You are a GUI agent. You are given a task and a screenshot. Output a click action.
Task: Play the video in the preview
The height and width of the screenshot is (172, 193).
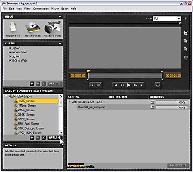point(129,85)
